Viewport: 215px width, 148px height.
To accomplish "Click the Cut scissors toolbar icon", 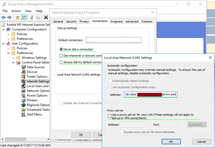I will tap(32, 17).
